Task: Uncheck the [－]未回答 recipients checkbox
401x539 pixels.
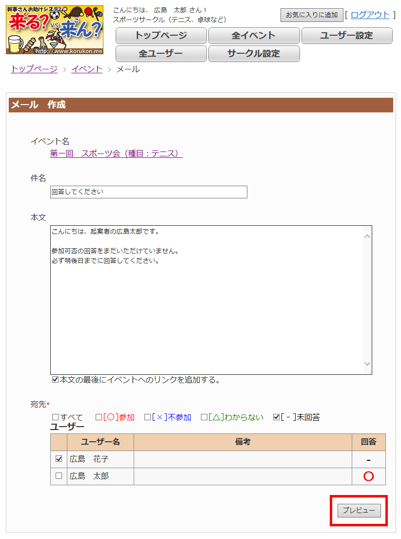Action: pos(275,417)
